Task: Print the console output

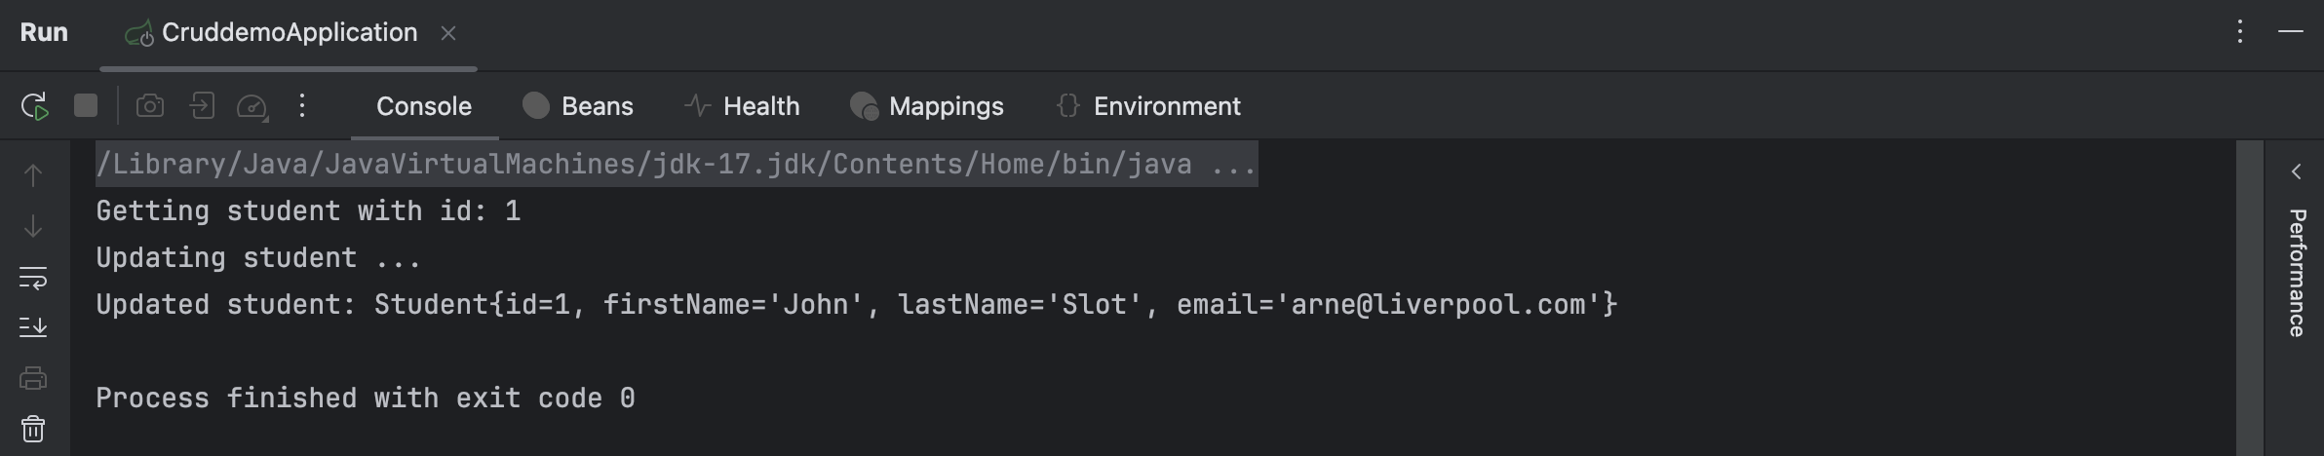Action: click(33, 378)
